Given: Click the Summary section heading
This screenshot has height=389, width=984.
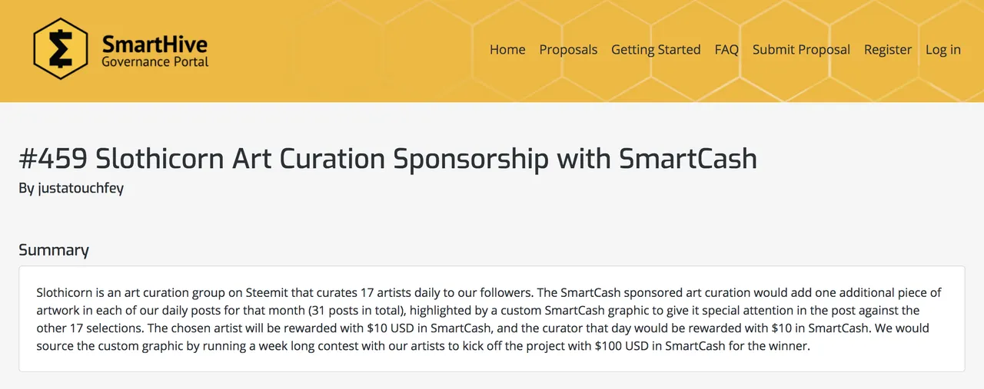Looking at the screenshot, I should pos(54,249).
